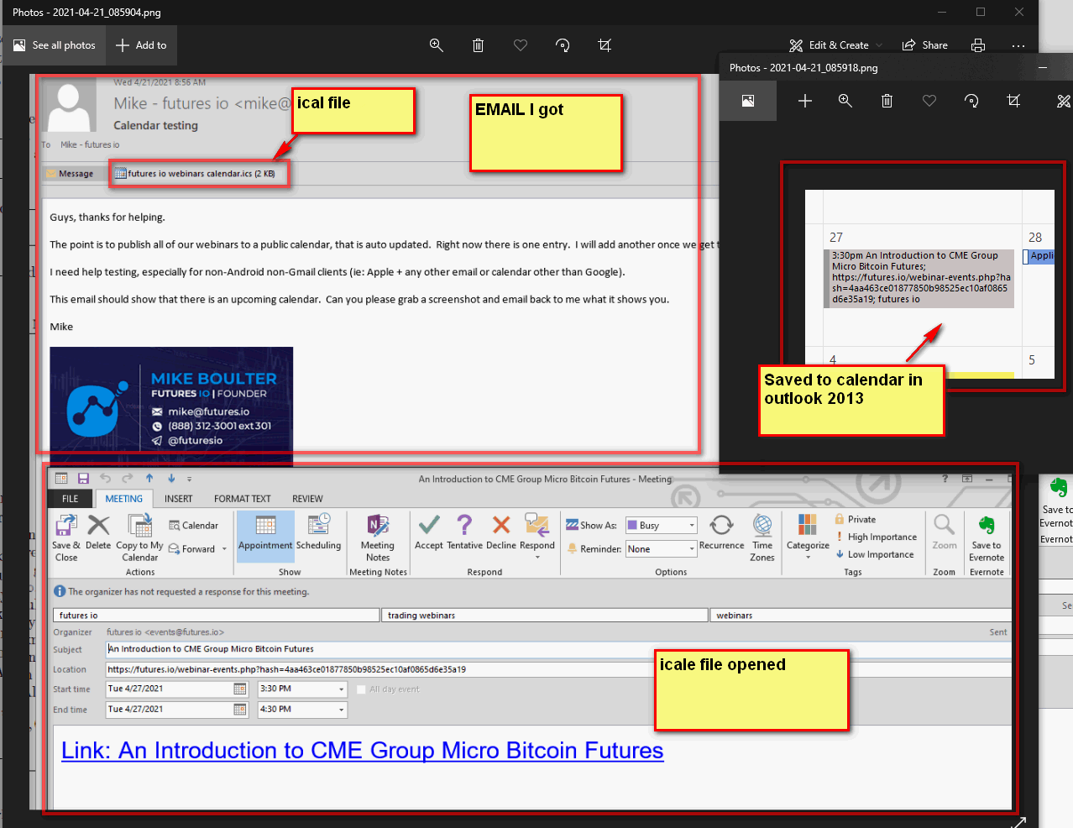Click Undo in Outlook quick access toolbar
The width and height of the screenshot is (1073, 828).
point(105,479)
